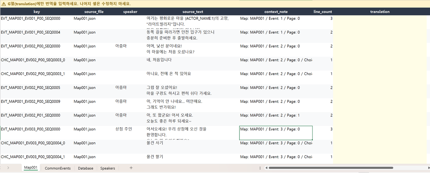Click source text '물건 사기'
The height and width of the screenshot is (173, 430).
pyautogui.click(x=155, y=143)
